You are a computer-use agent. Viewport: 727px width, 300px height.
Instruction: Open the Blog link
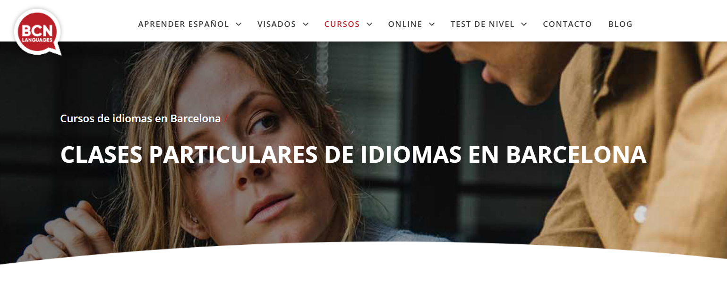(x=620, y=24)
